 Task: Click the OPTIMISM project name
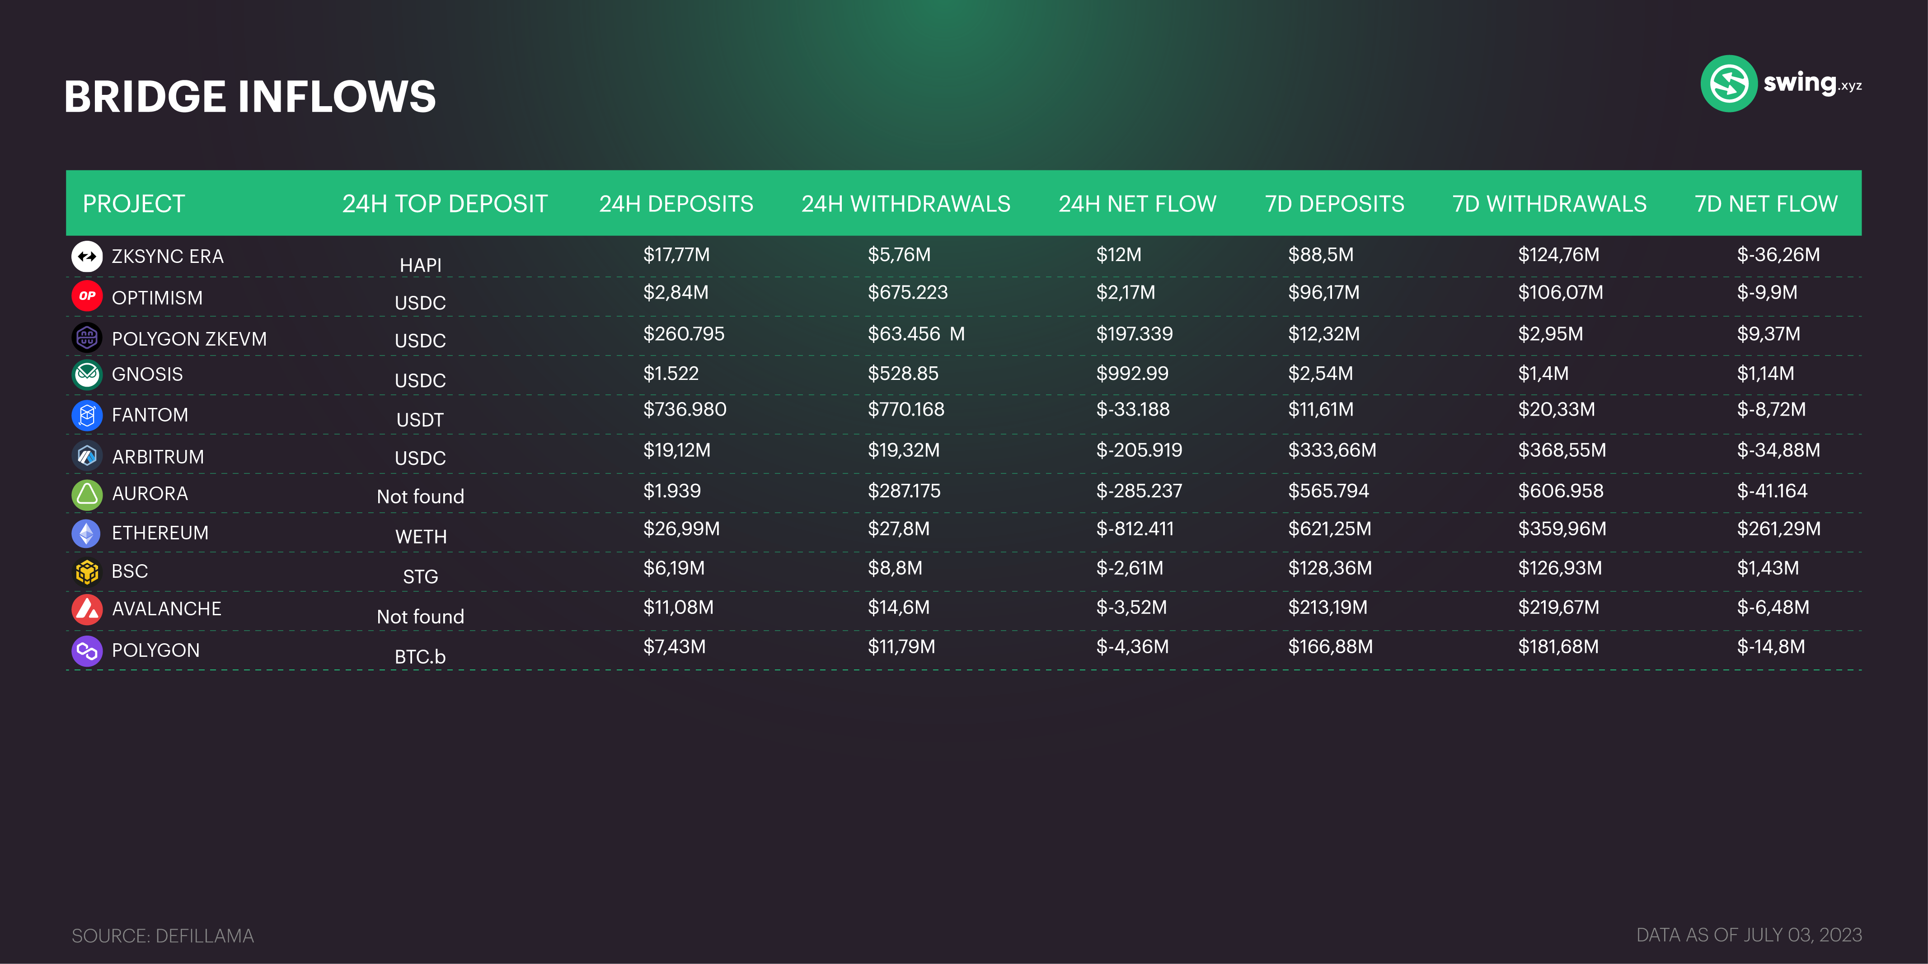tap(157, 298)
